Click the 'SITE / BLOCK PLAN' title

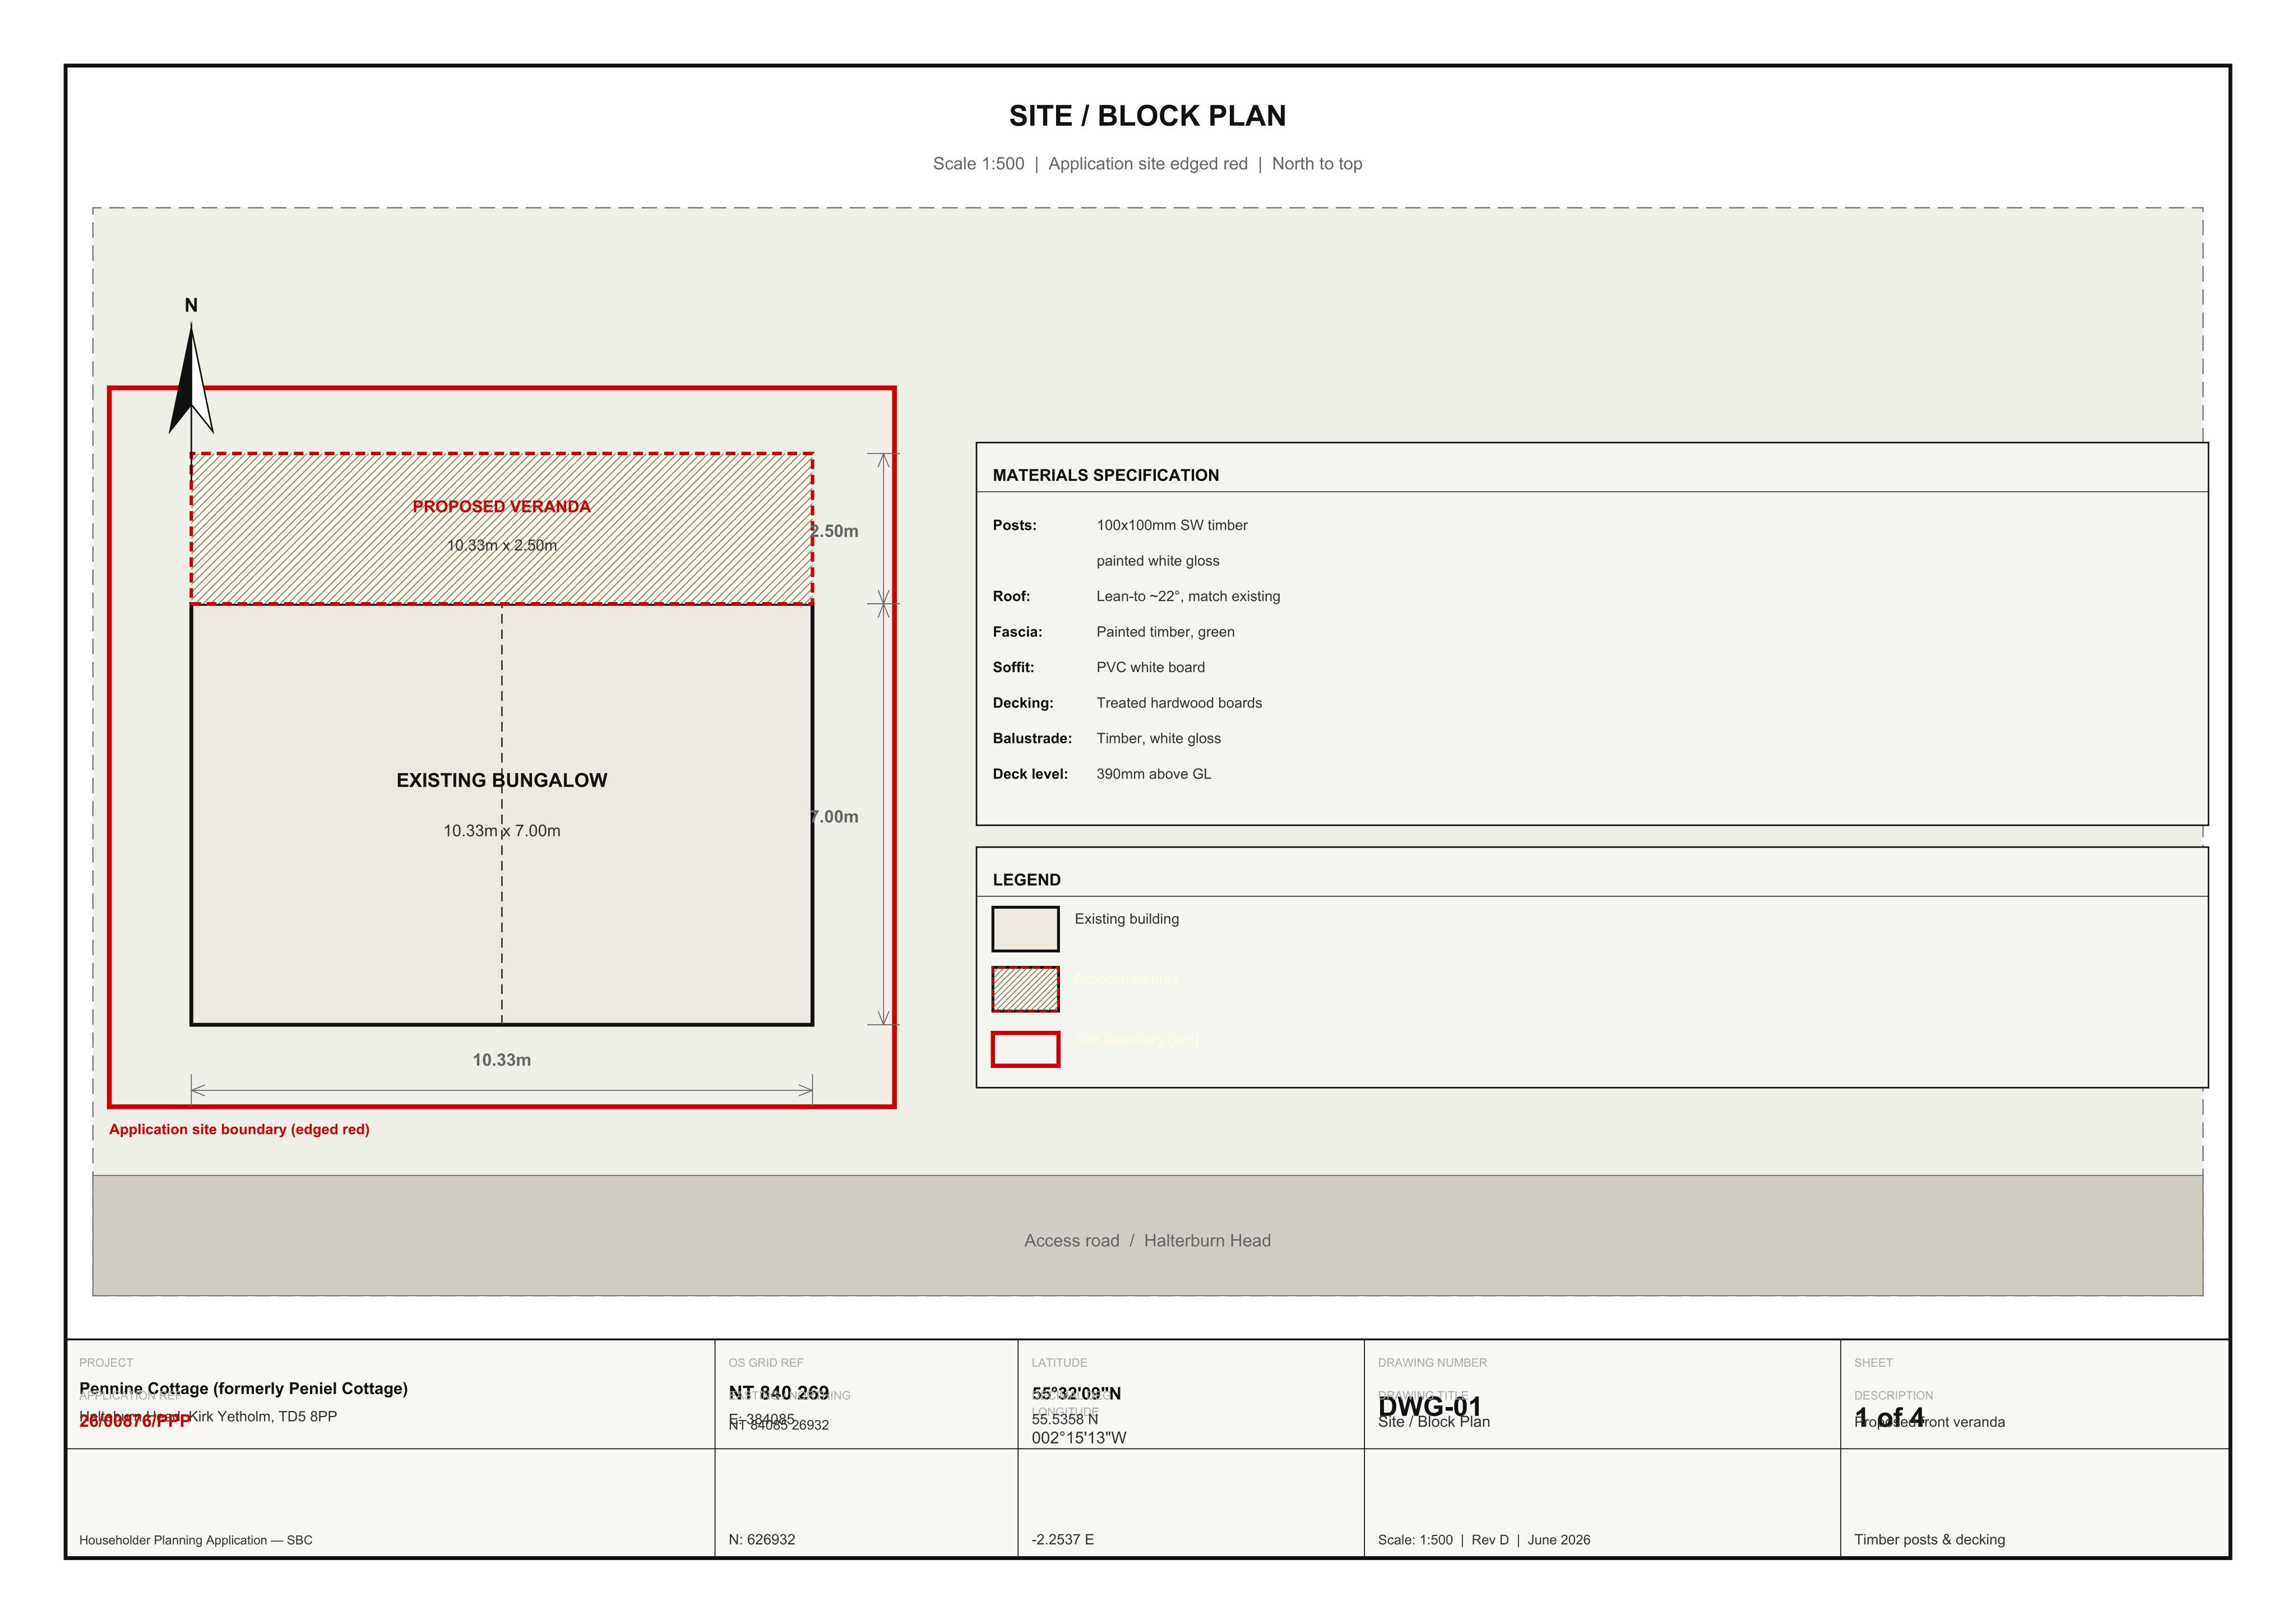pyautogui.click(x=1147, y=116)
